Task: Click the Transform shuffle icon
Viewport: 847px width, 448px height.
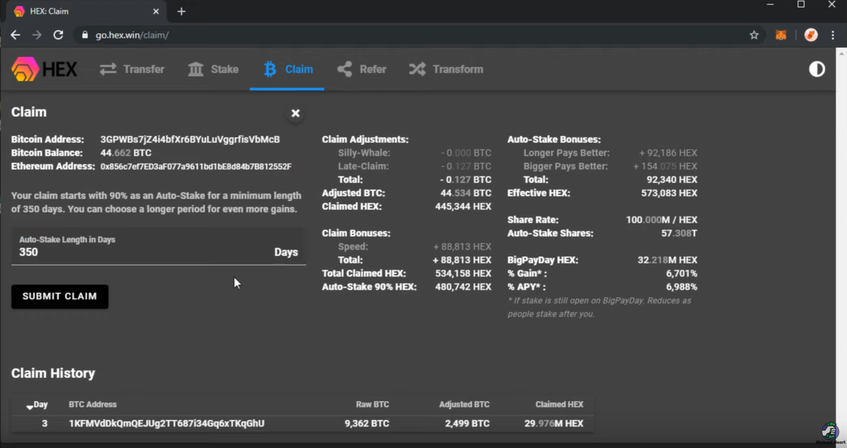Action: (417, 69)
